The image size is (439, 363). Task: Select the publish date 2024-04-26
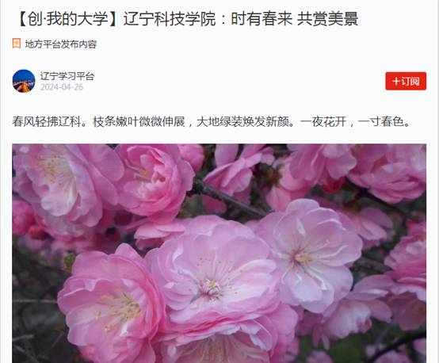(x=62, y=87)
